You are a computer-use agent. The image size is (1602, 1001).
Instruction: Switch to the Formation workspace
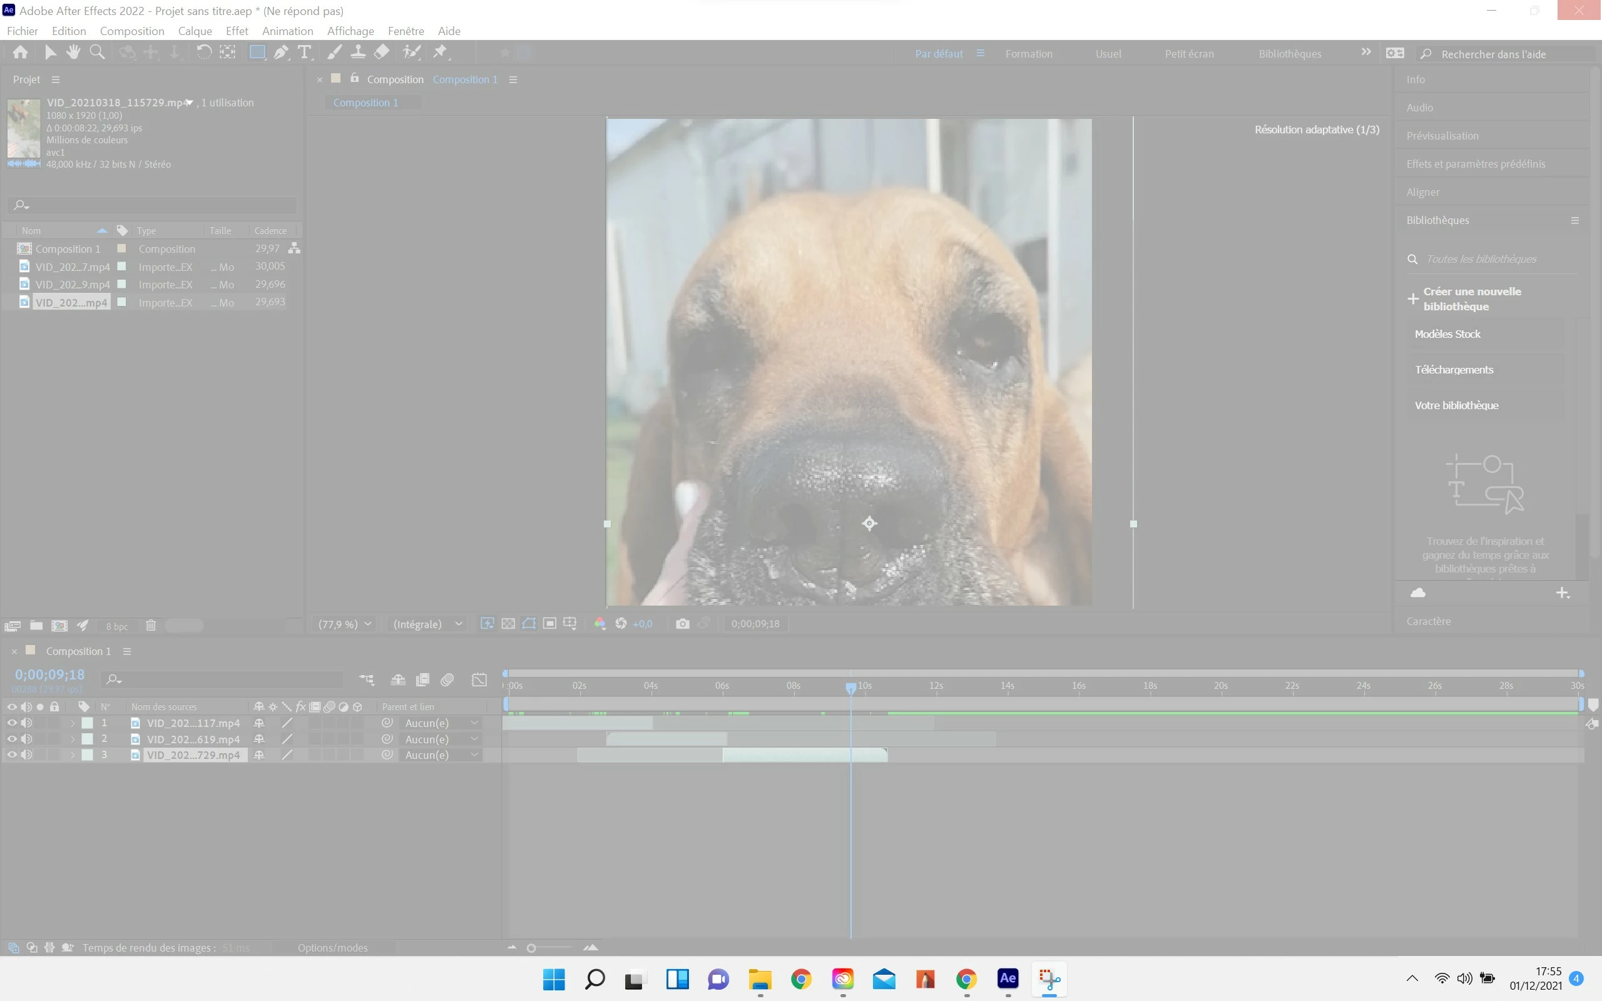coord(1028,54)
